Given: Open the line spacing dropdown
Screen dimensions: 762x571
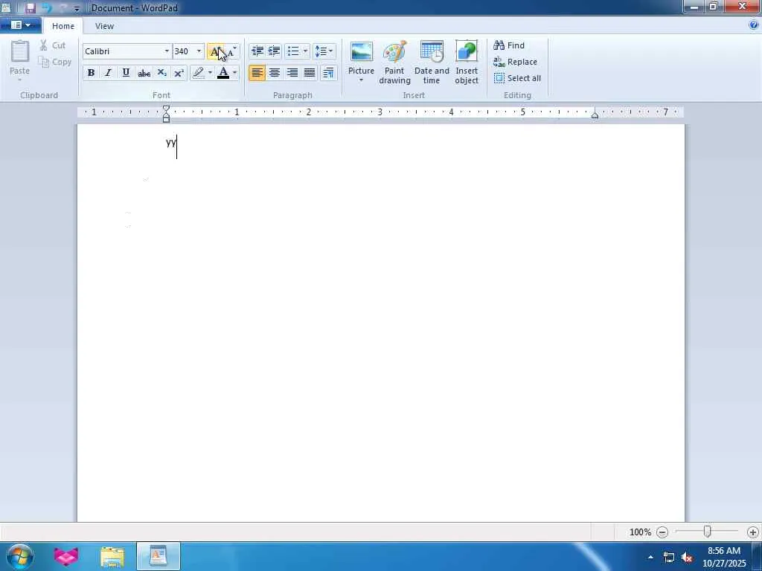Looking at the screenshot, I should coord(324,51).
